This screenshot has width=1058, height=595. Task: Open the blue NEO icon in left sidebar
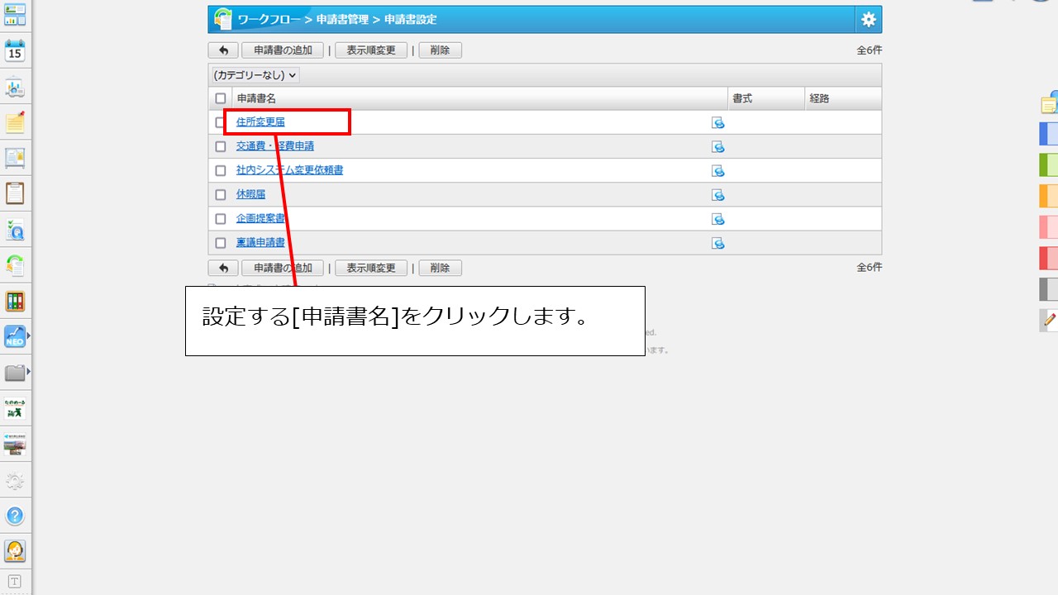15,336
